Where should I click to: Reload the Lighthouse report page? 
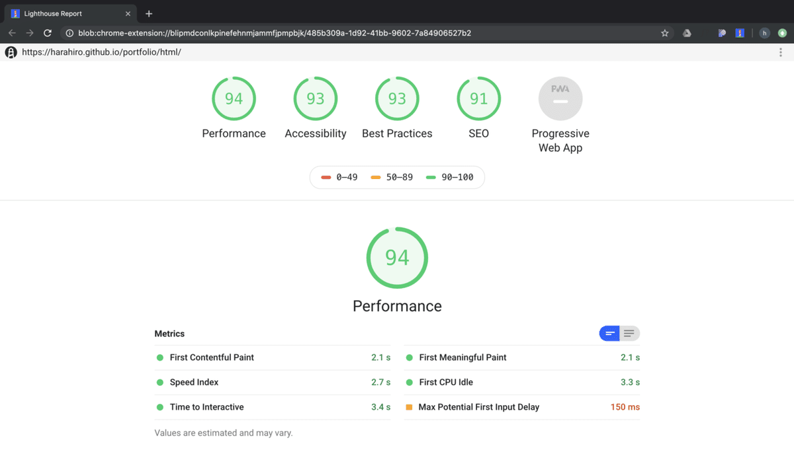pyautogui.click(x=48, y=33)
